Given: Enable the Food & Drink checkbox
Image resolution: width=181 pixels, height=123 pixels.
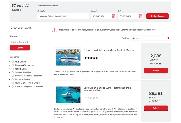Looking at the screenshot, I should tap(13, 69).
